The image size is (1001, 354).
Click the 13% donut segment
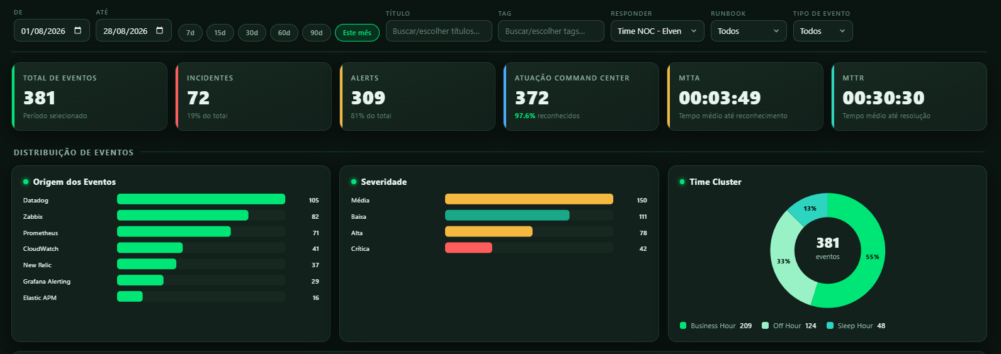point(810,208)
